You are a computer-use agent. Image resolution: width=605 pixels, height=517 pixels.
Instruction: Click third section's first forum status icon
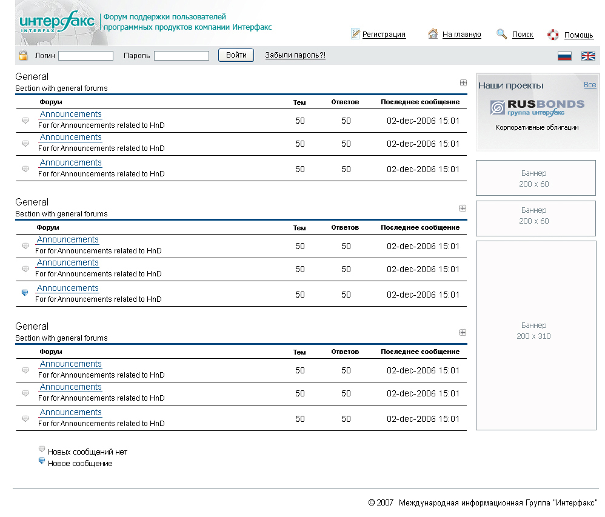point(25,370)
